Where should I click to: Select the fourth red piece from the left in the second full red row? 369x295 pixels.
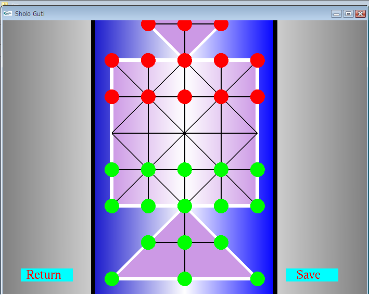(221, 97)
